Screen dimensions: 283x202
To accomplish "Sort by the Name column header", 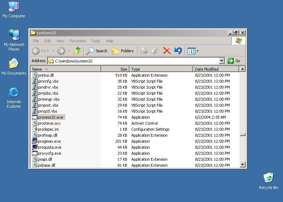I will coord(66,69).
